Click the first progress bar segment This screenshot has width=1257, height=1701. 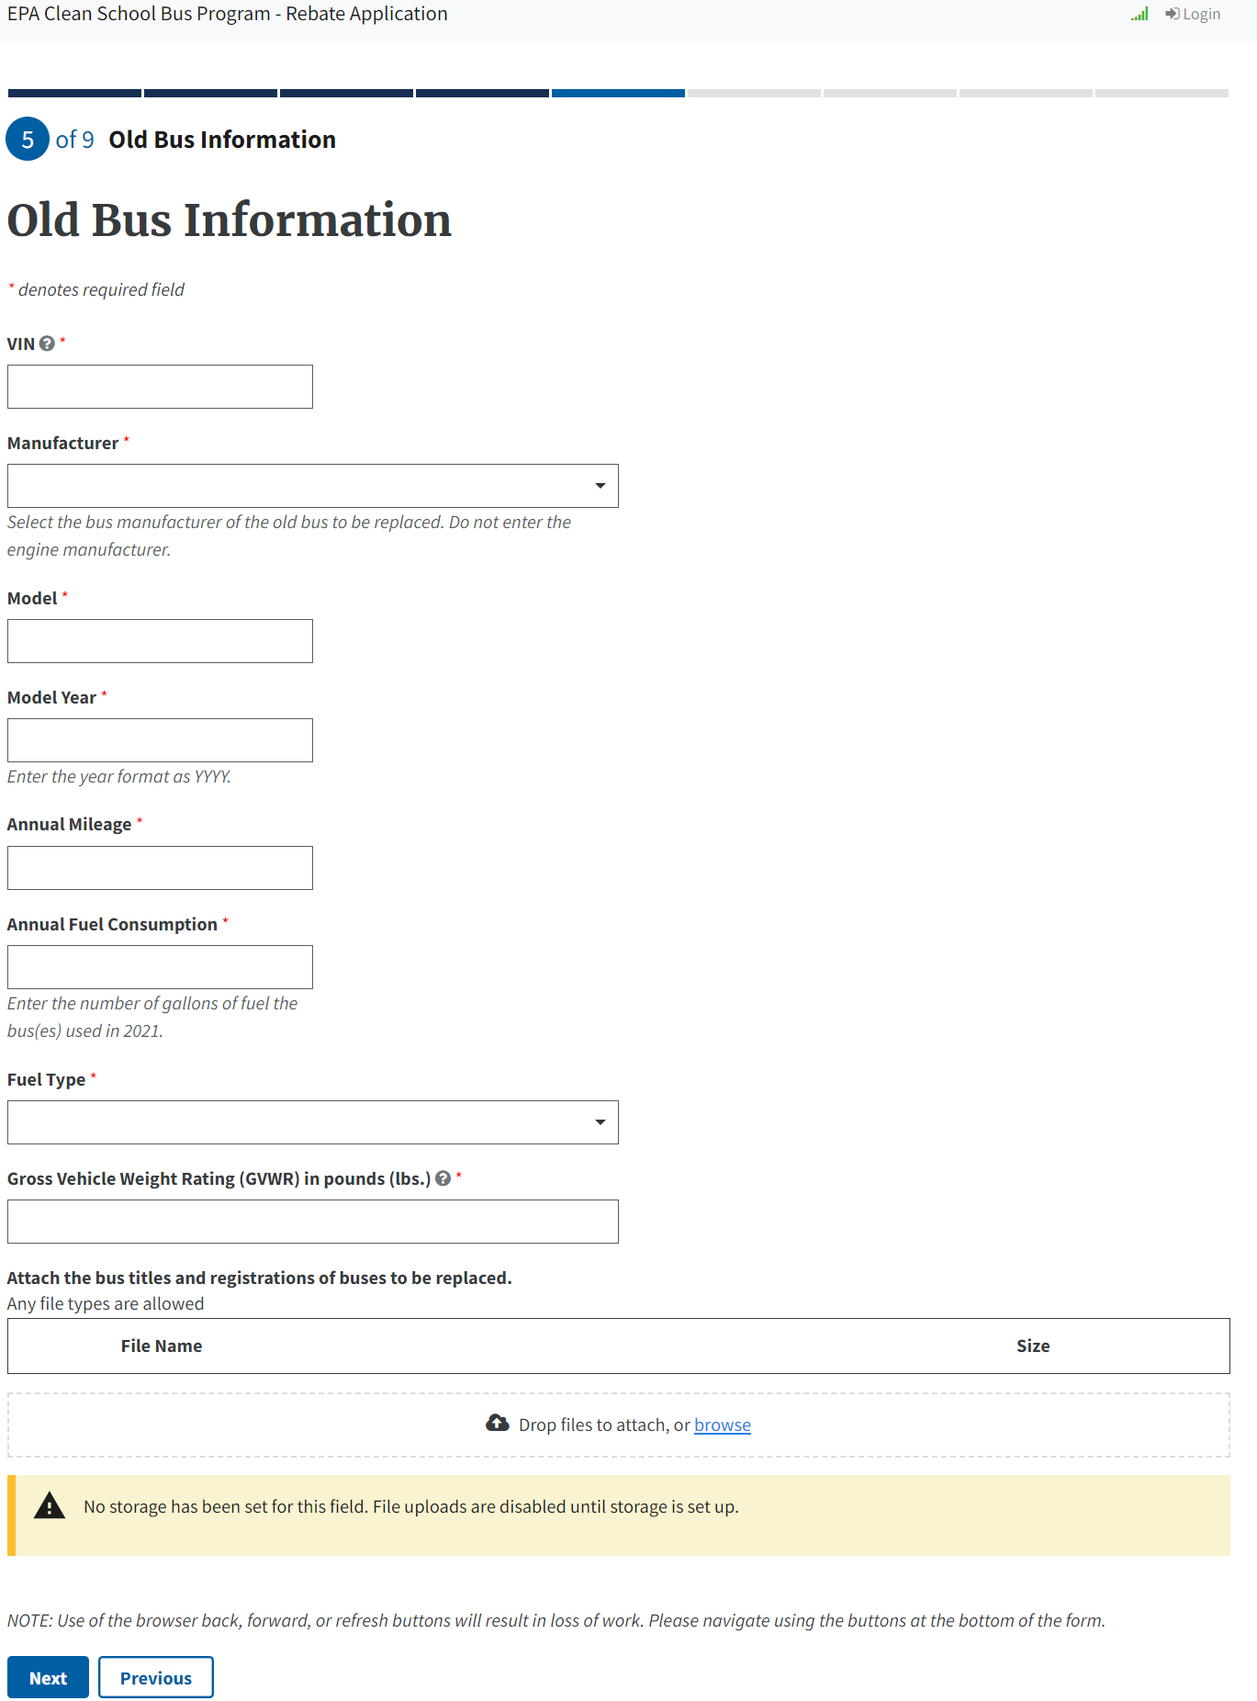tap(74, 94)
